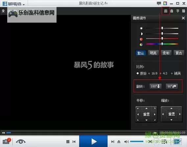Start playback with the big Play button

[x=93, y=141]
